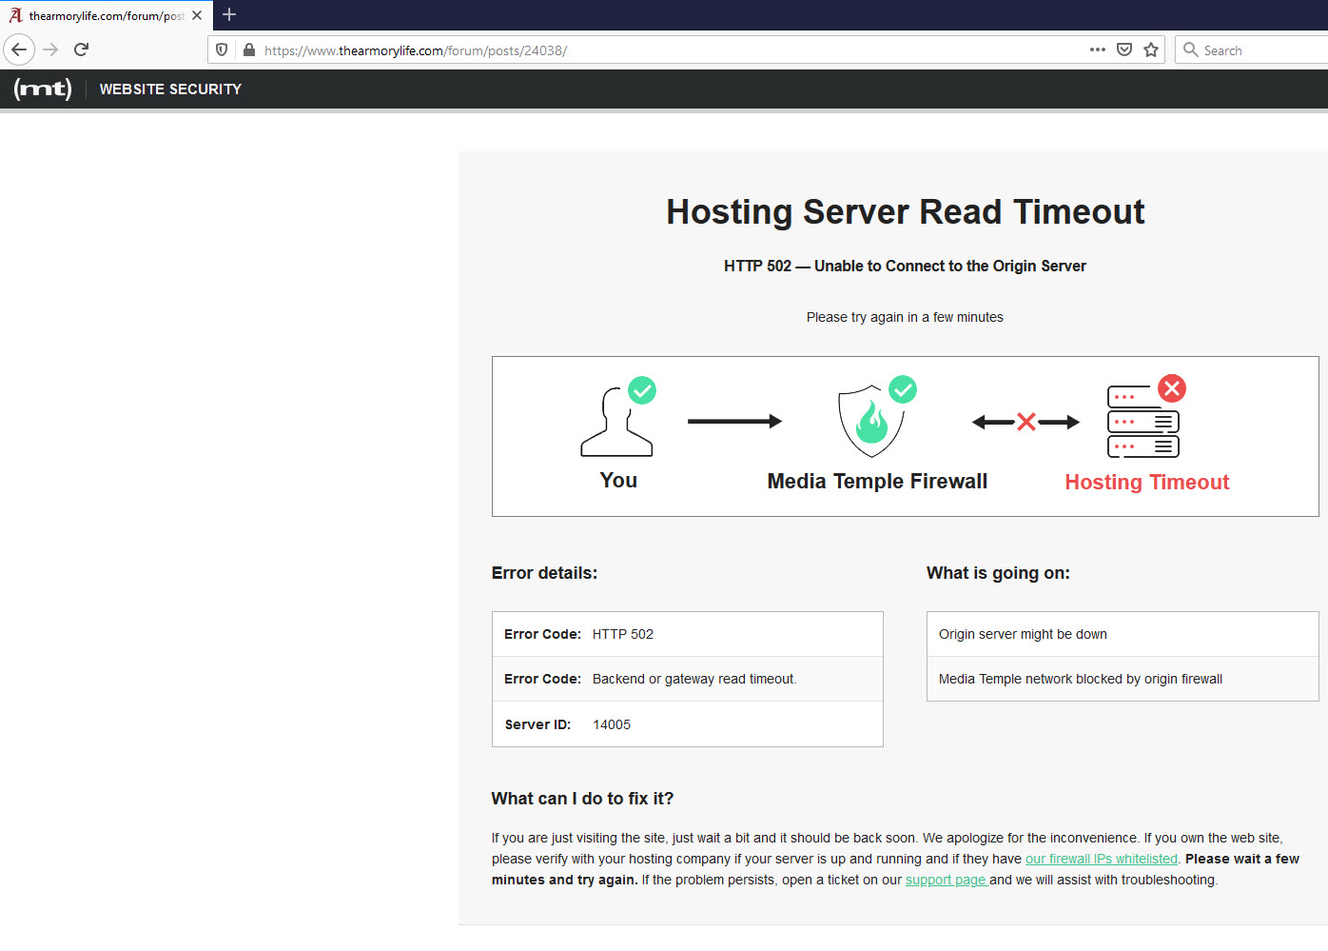The height and width of the screenshot is (951, 1328).
Task: Open a new tab with the plus button
Action: pos(229,14)
